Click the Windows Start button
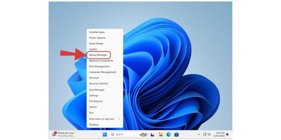Screen dimensions: 281x140 click(105, 135)
